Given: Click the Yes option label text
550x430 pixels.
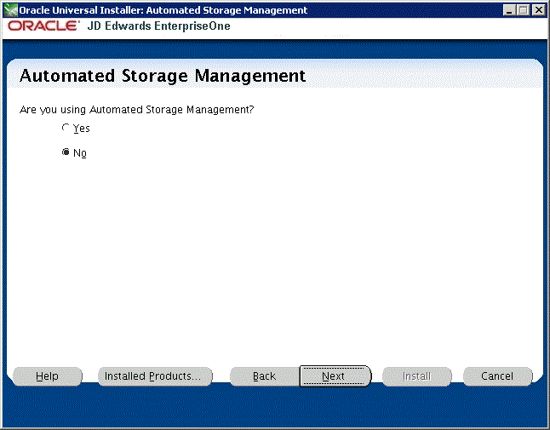Looking at the screenshot, I should tap(82, 129).
